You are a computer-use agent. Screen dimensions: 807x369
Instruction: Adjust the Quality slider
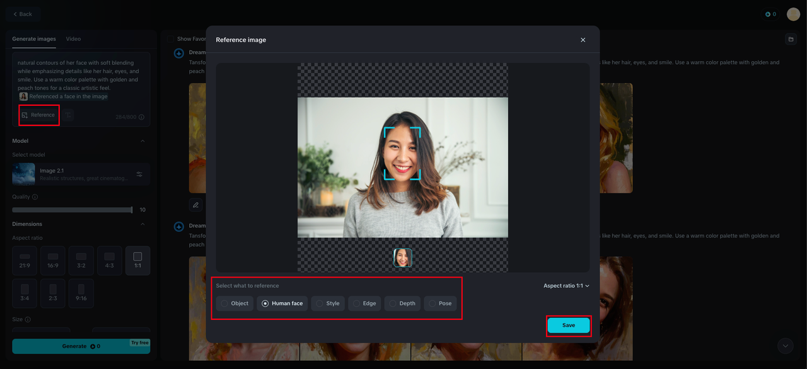pyautogui.click(x=72, y=210)
